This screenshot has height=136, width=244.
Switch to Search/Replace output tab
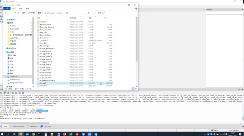(17, 126)
